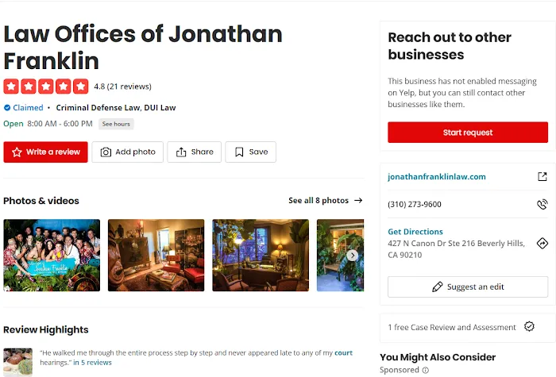Click the verified badge icon beside Case Review
This screenshot has width=556, height=377.
pos(530,327)
